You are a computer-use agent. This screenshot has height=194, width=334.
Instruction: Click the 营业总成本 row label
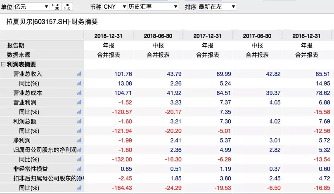pos(28,93)
